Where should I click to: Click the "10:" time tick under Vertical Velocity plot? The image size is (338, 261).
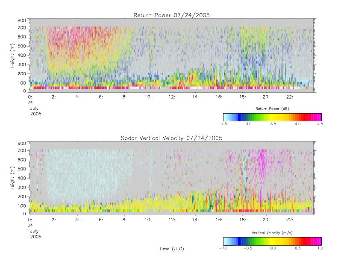coord(148,220)
